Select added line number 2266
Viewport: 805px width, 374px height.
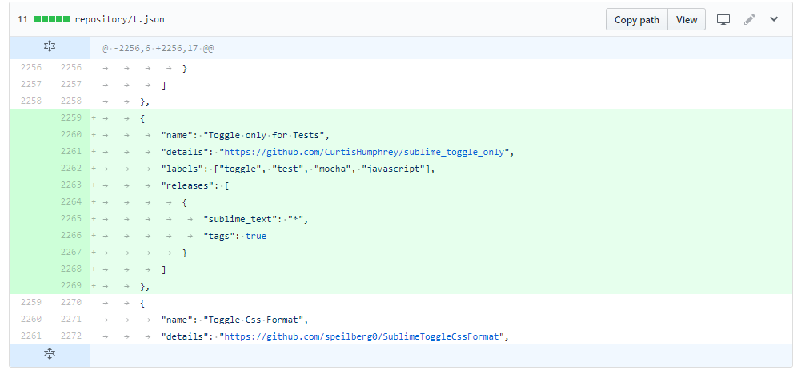[71, 235]
